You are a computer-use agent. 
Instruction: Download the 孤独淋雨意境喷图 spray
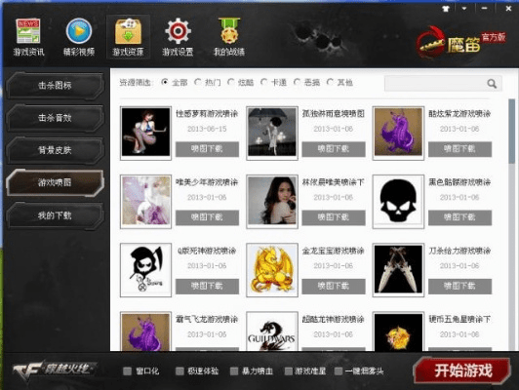334,149
